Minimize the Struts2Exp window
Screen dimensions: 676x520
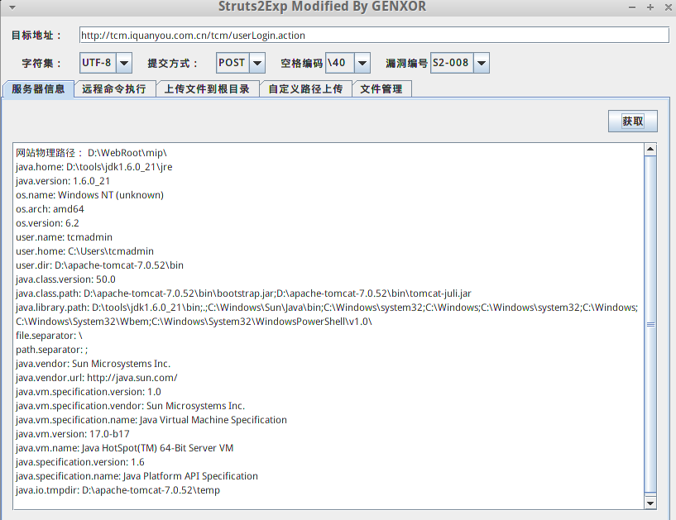coord(632,7)
